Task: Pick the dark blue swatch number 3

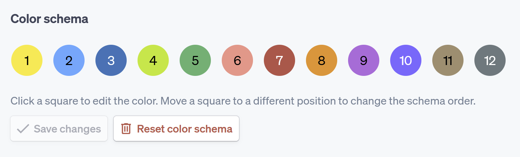Action: 111,60
